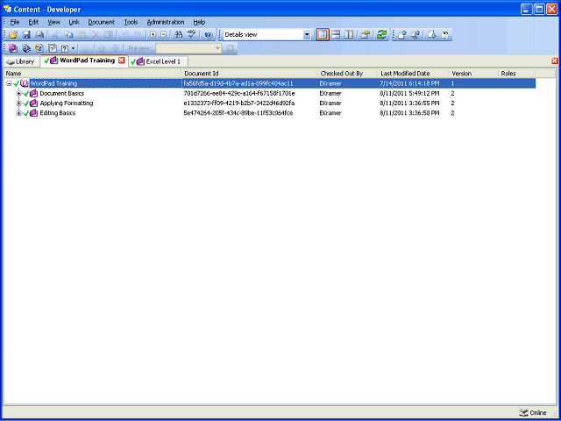Click the Check In document icon
Viewport: 561px width, 421px height.
(x=402, y=35)
